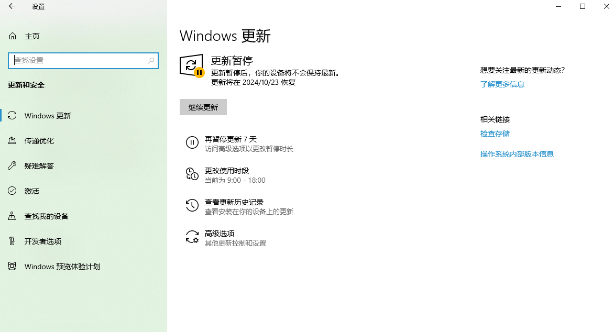Click inside the 查找设置 search box
The height and width of the screenshot is (332, 614).
tap(83, 61)
